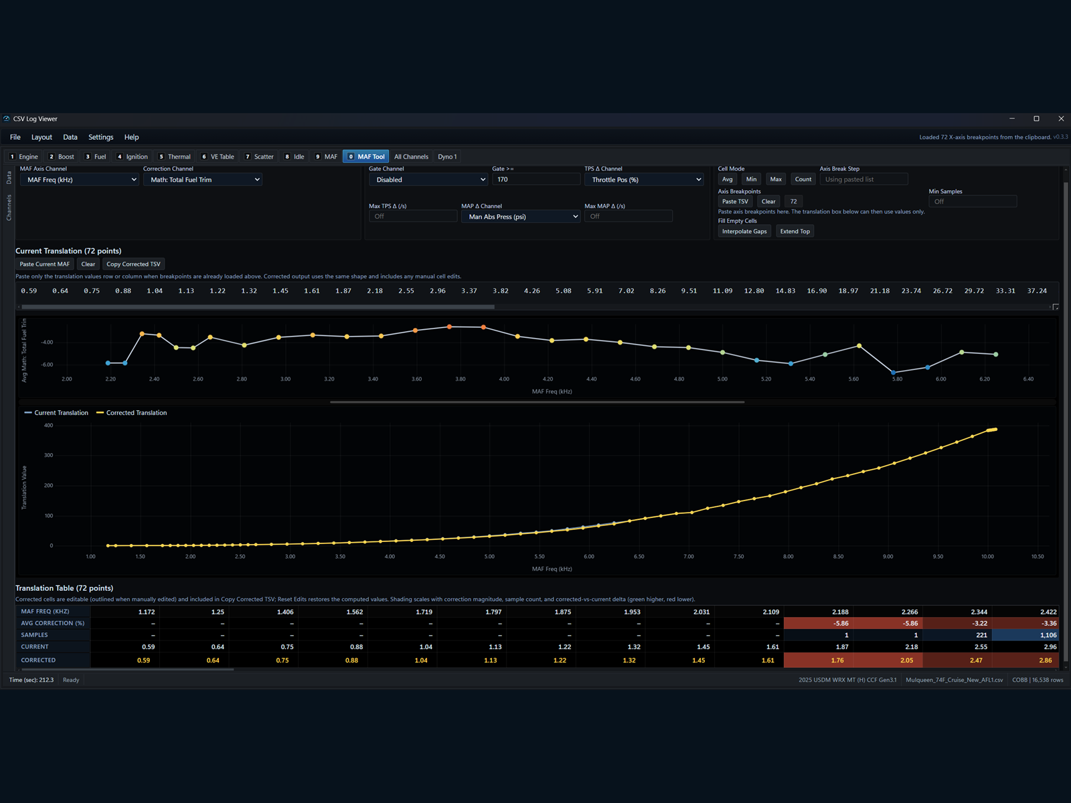Open the Help menu
Viewport: 1071px width, 803px height.
(x=132, y=137)
